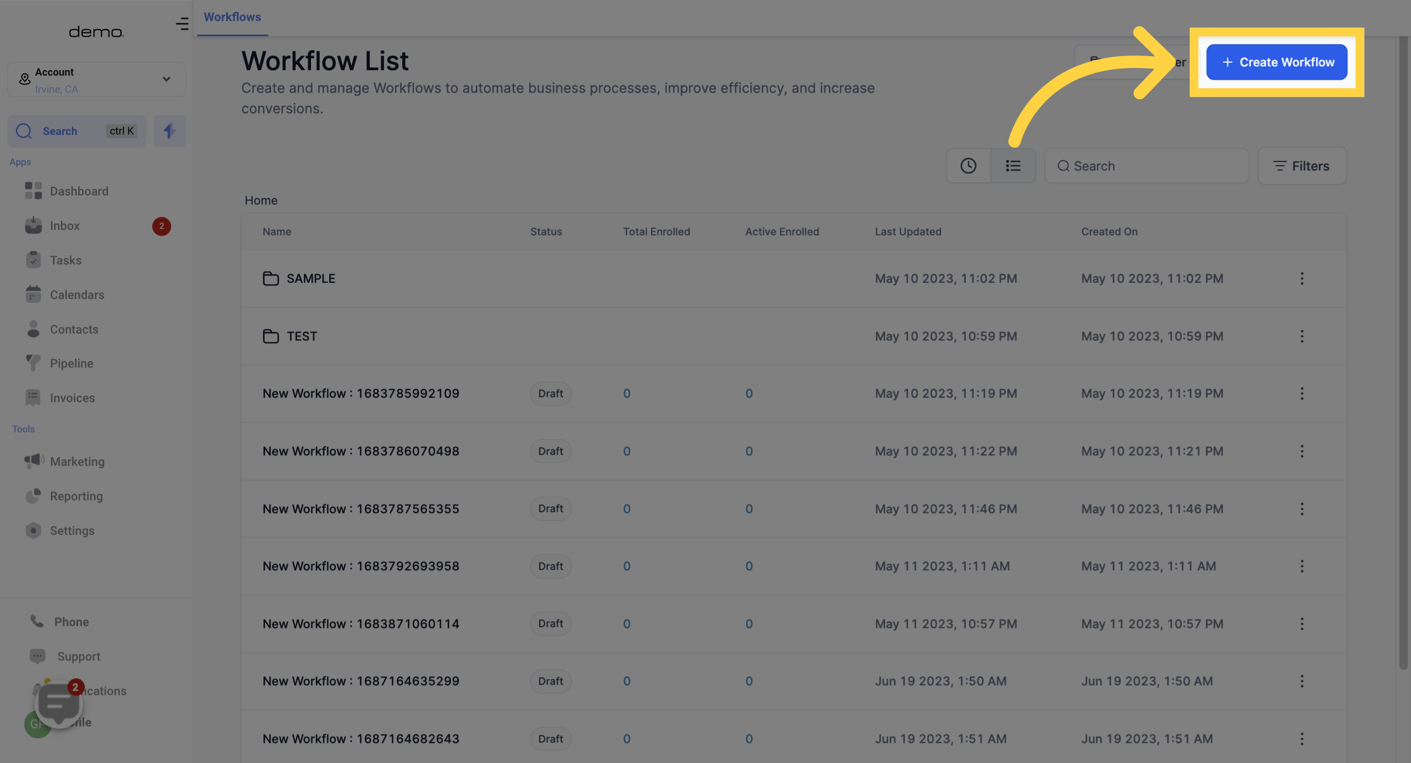Open three-dot menu for workflow 1687164682643
The height and width of the screenshot is (763, 1411).
click(x=1302, y=738)
